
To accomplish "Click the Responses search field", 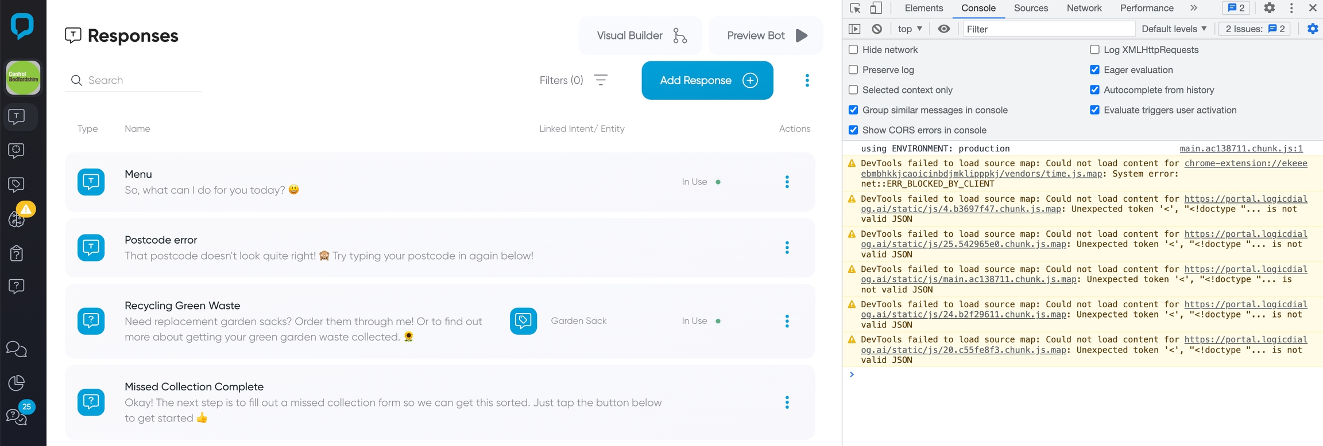I will (141, 80).
